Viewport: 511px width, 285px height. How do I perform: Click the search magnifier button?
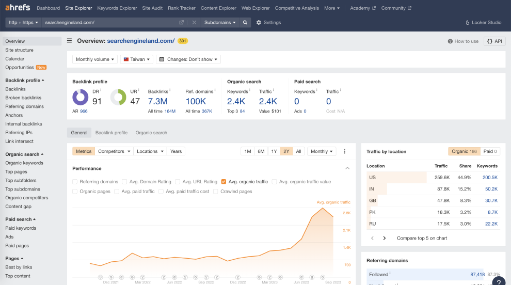[x=245, y=22]
